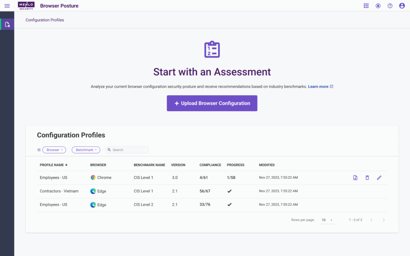Screen dimensions: 410x256
Task: Click Upload Browser Configuration button
Action: coord(212,103)
